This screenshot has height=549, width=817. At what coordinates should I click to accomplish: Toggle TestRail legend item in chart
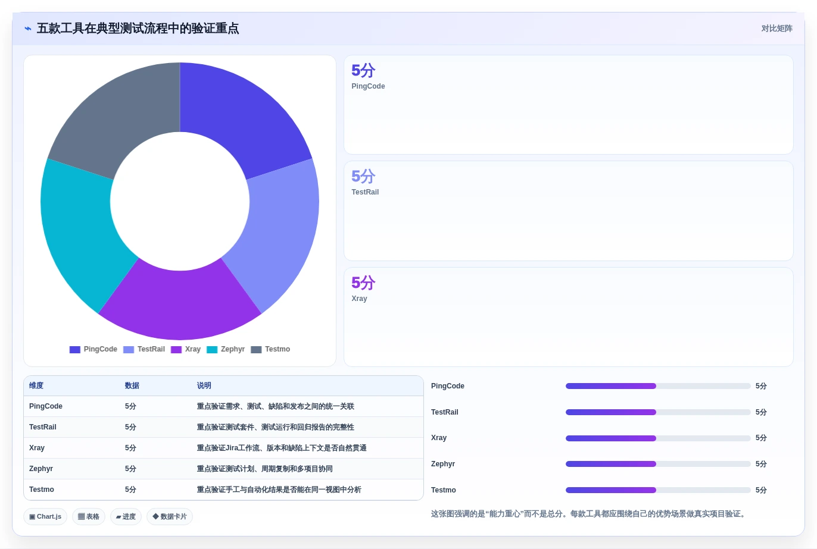[144, 349]
